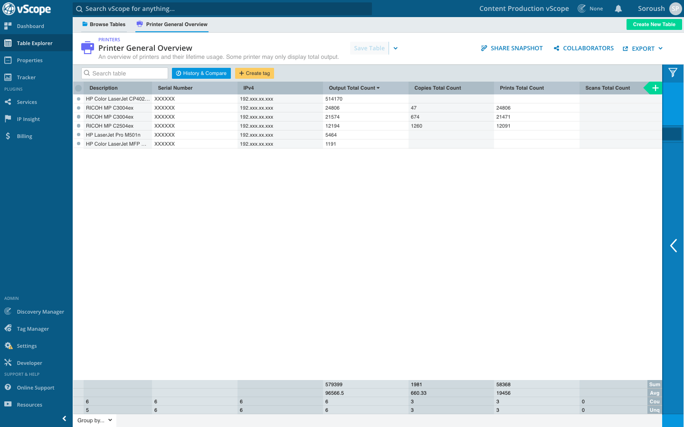Click SHARE SNAPSHOT link
This screenshot has height=427, width=684.
(512, 48)
